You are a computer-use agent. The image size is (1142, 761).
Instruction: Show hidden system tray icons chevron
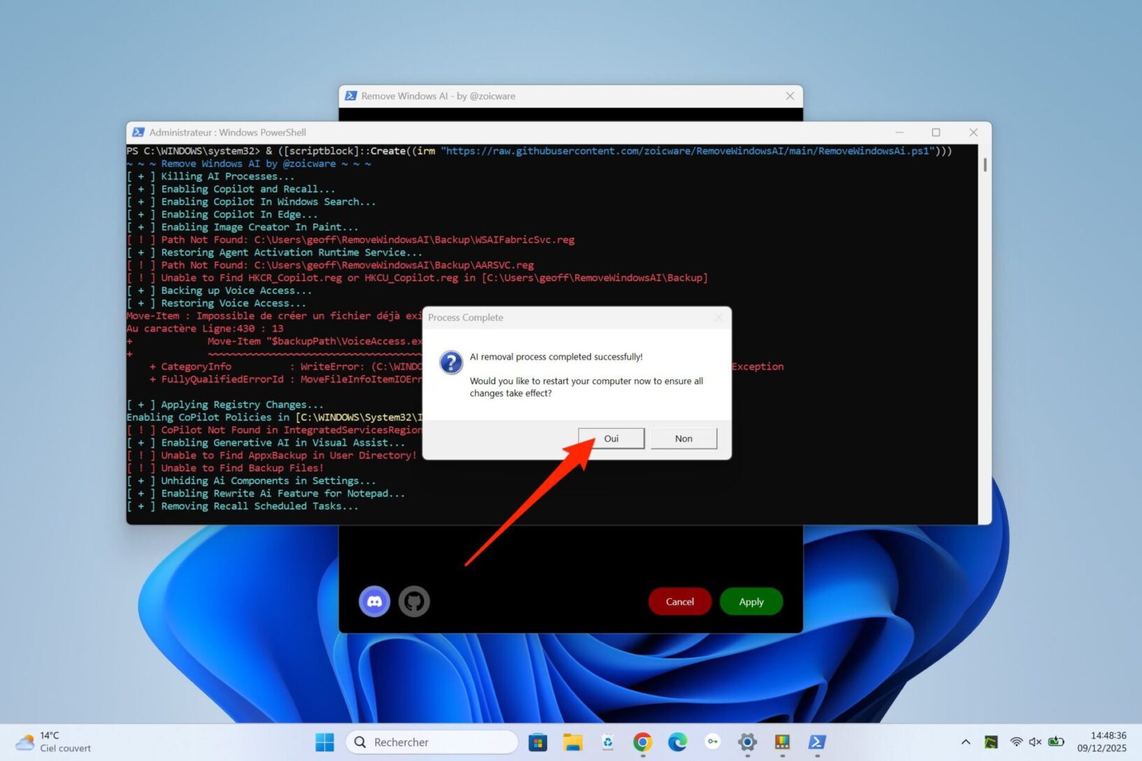[x=966, y=742]
